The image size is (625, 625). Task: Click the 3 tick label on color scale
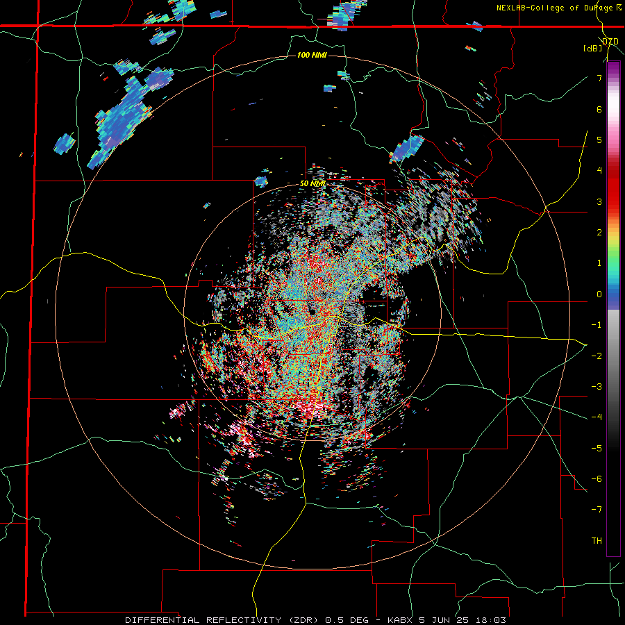(599, 201)
